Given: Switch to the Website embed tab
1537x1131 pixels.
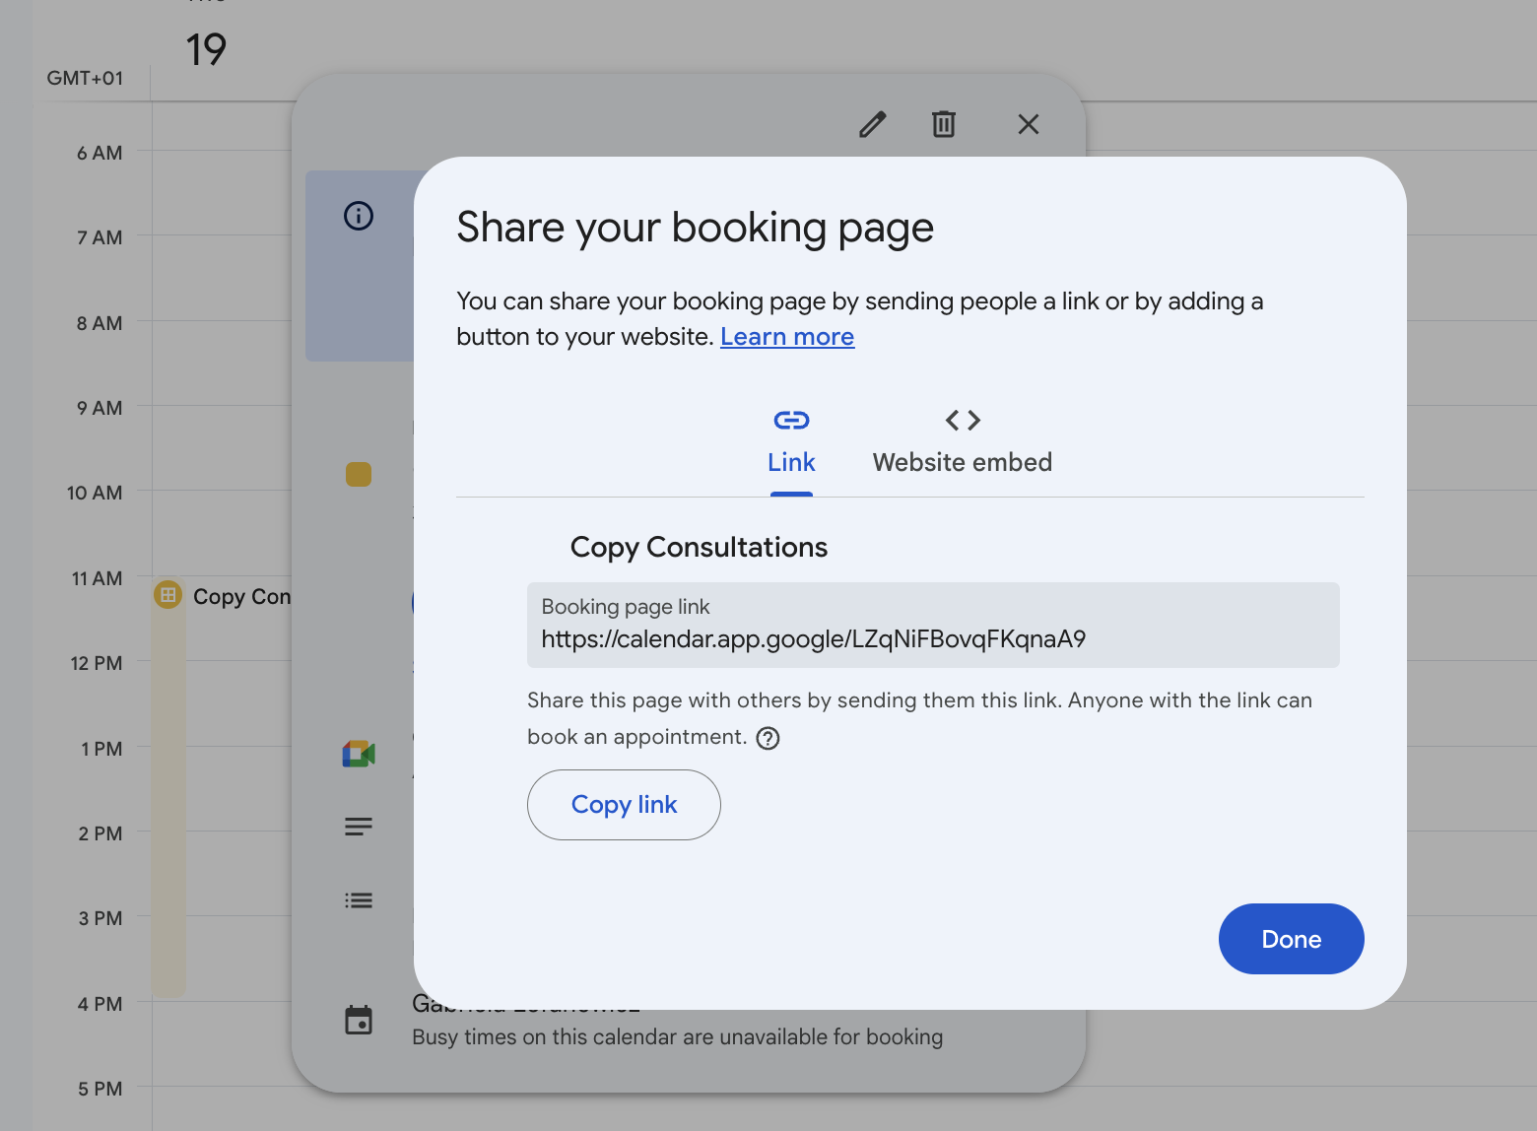Looking at the screenshot, I should click(x=962, y=461).
